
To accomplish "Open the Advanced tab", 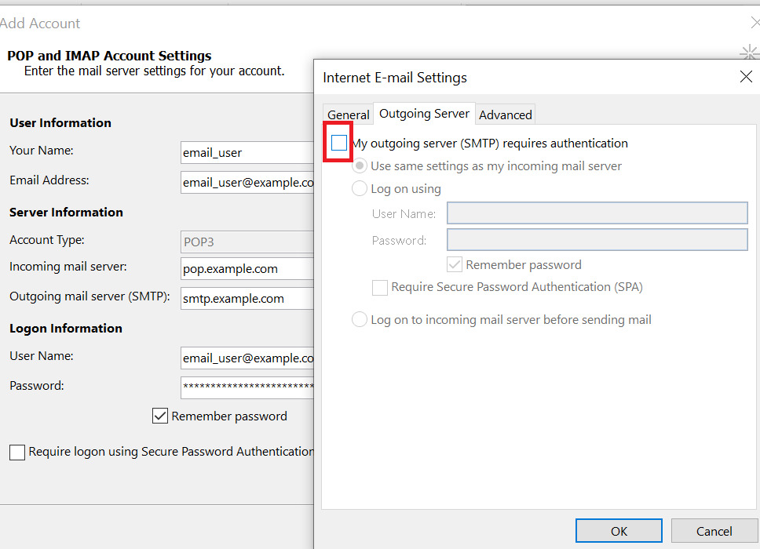I will point(505,114).
